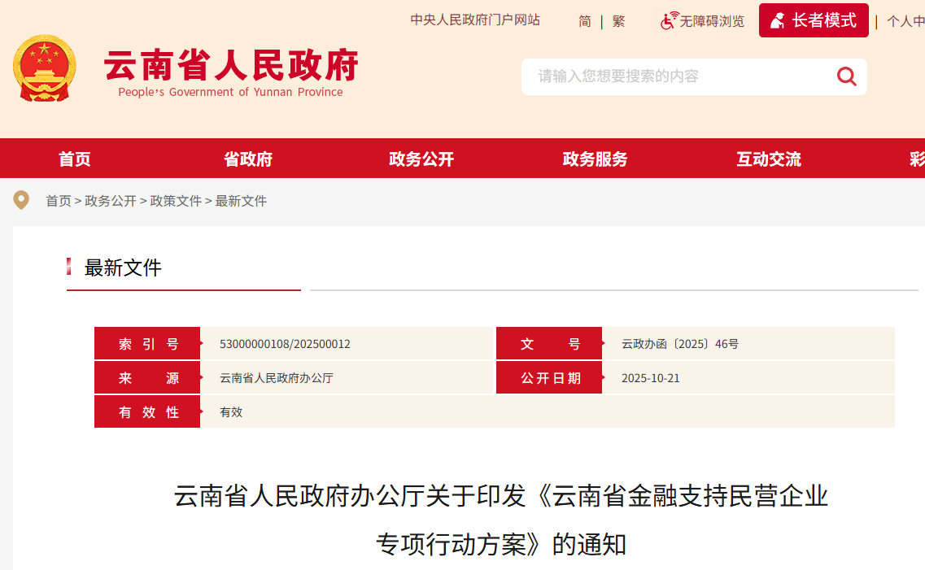Switch to traditional Chinese 繁
The width and height of the screenshot is (925, 570).
point(619,21)
